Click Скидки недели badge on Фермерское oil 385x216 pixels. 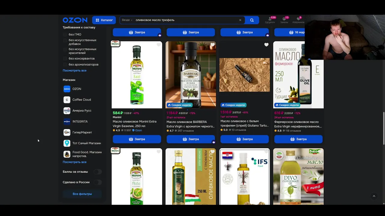287,105
